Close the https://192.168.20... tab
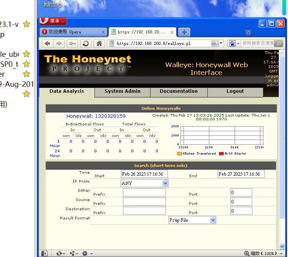This screenshot has height=257, width=288. (x=172, y=32)
